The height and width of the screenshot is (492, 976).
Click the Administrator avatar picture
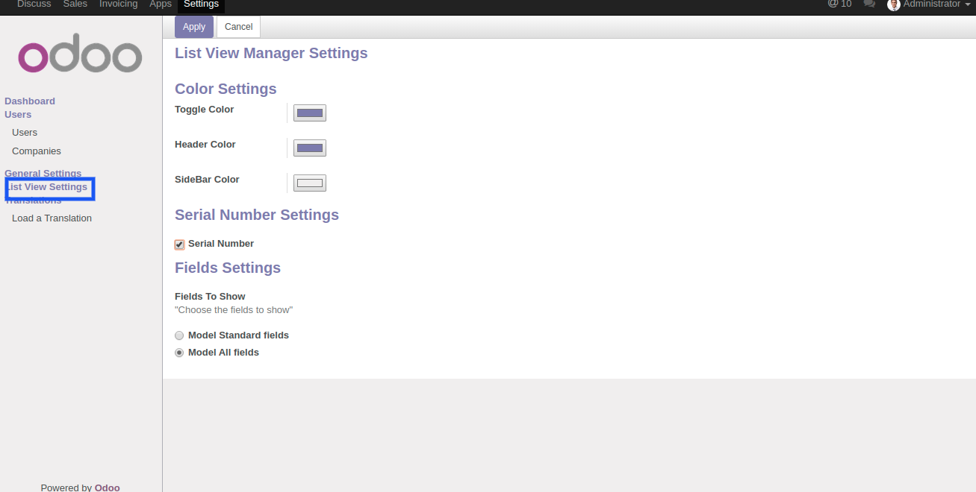coord(893,4)
